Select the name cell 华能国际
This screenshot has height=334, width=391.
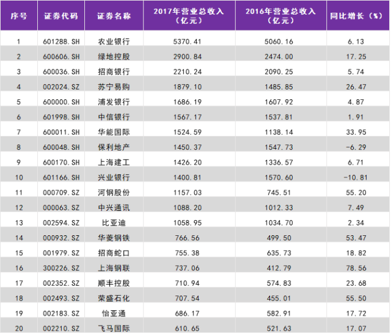coord(114,132)
